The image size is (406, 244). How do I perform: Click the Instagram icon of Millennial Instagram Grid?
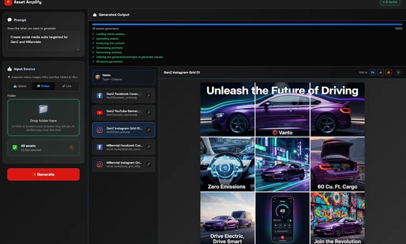click(99, 164)
